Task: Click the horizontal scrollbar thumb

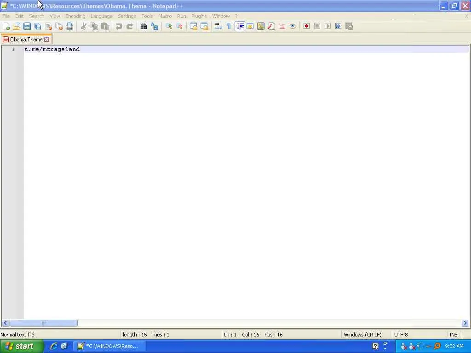Action: 44,323
